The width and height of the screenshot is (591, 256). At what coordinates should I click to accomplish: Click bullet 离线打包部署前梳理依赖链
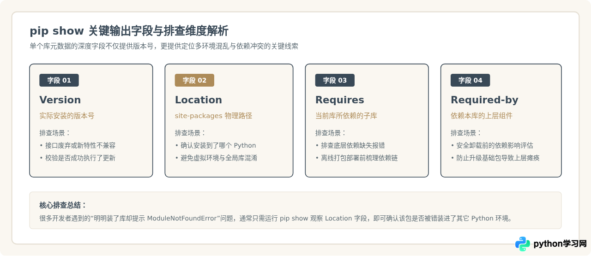click(356, 158)
